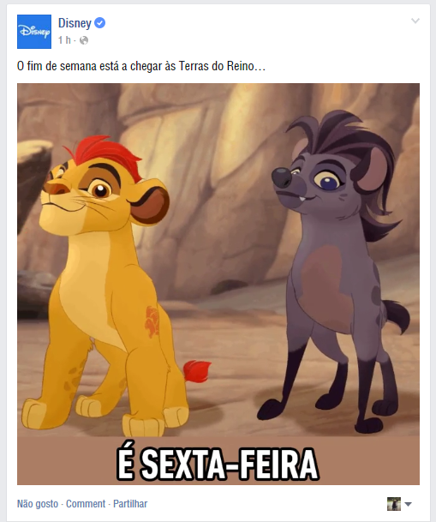This screenshot has width=436, height=522.
Task: Click the globe public privacy icon
Action: (84, 40)
